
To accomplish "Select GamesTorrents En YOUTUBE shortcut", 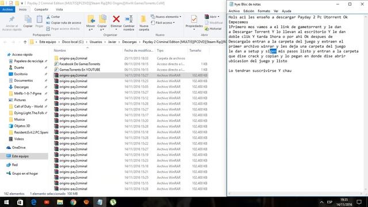I will [131, 70].
